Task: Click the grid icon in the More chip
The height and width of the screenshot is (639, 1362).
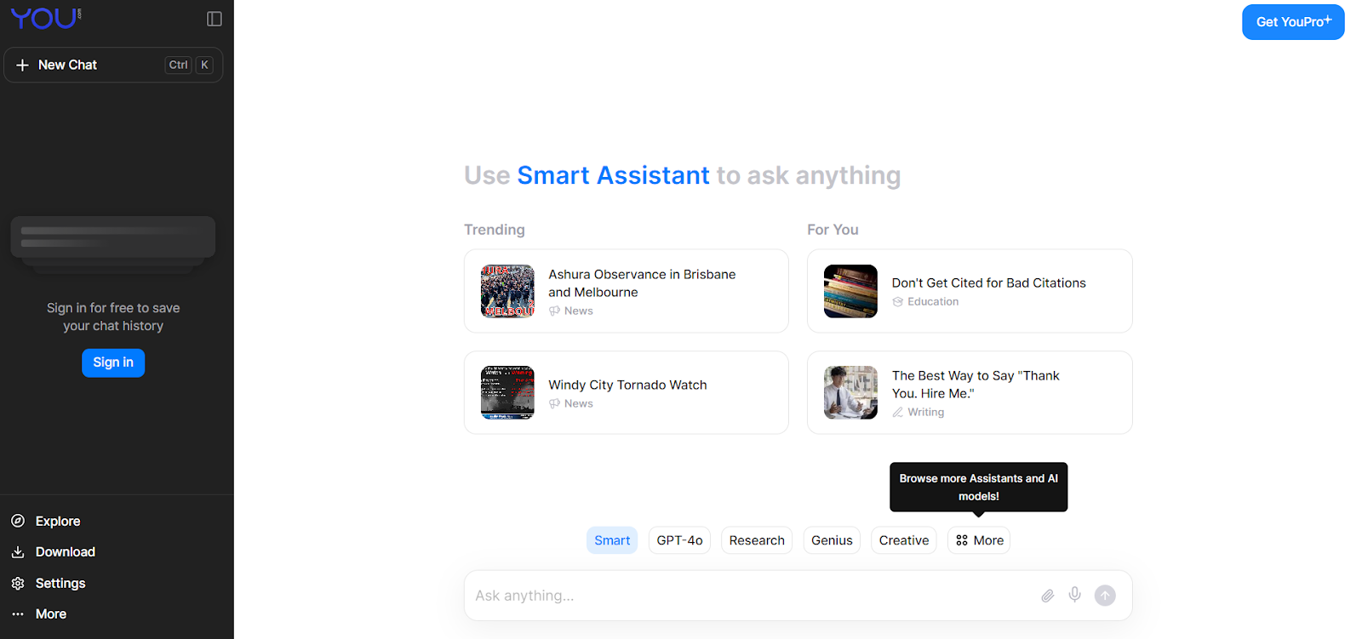Action: [962, 540]
